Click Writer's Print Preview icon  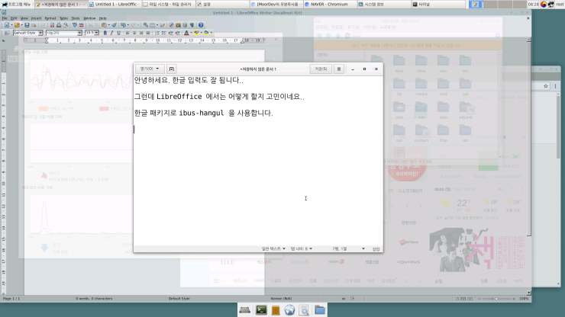click(66, 25)
